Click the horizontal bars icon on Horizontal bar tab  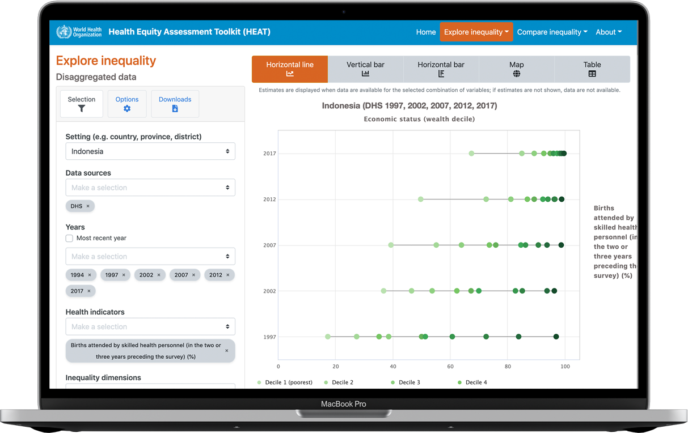[x=441, y=74]
